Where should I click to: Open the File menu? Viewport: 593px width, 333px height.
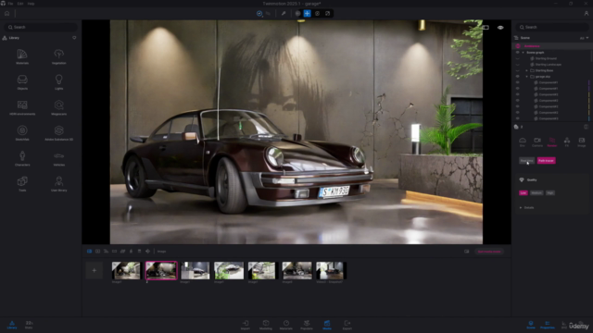pos(10,4)
